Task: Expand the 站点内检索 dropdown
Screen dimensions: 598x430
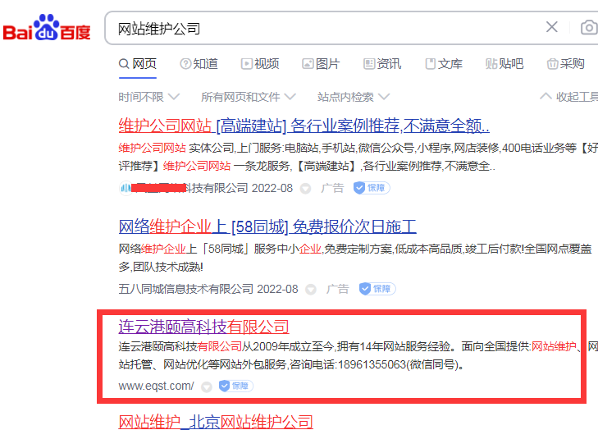Action: pos(354,97)
